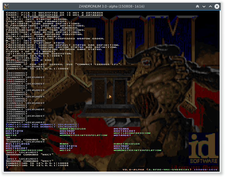Click the NOTARGET completion entry

[122, 135]
